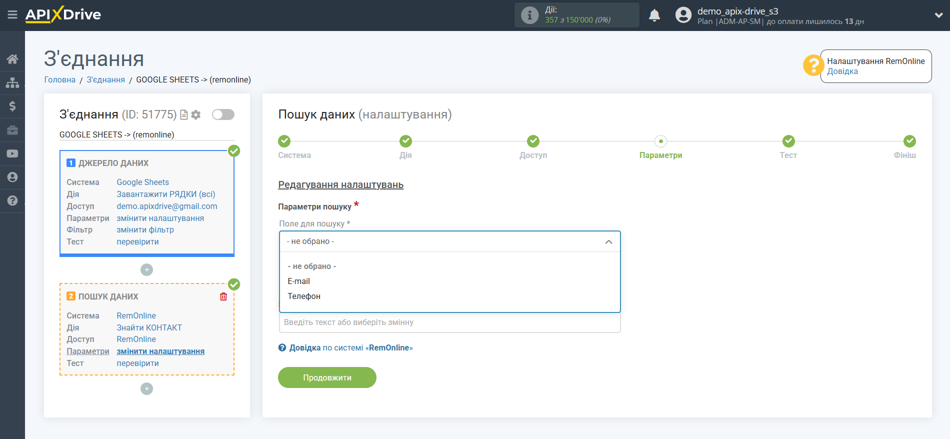Open the connection settings gear
Viewport: 950px width, 439px height.
[x=196, y=115]
